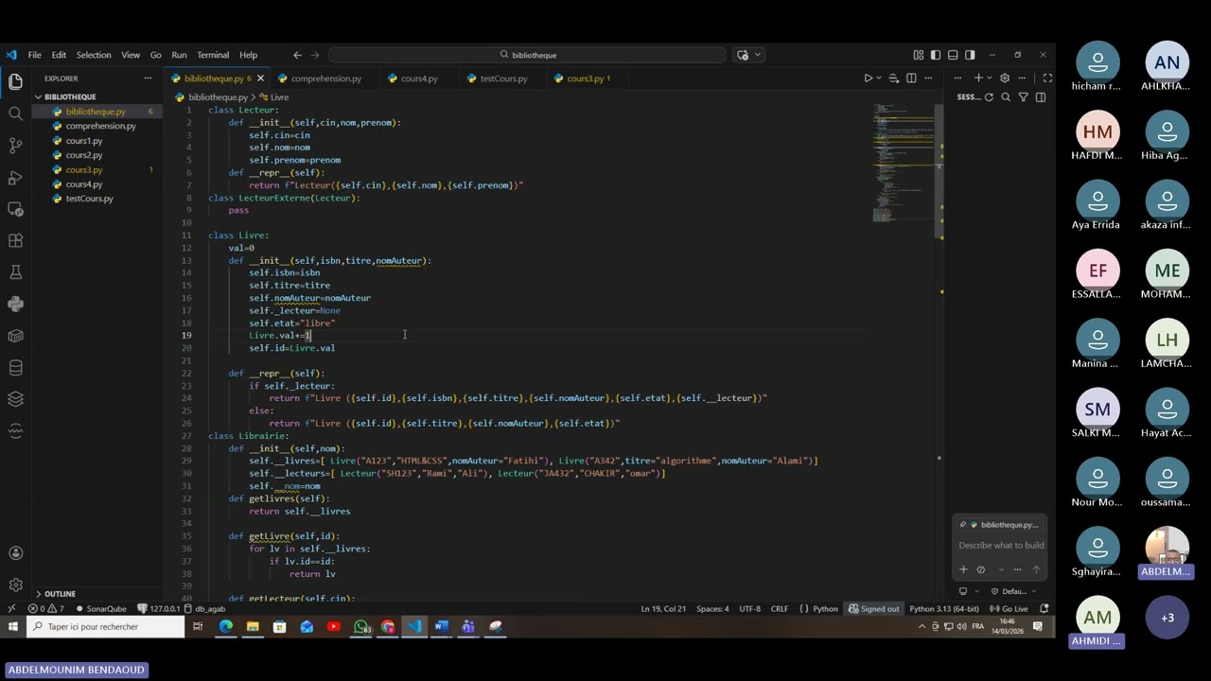1211x681 pixels.
Task: Close the bibliotheque.py tab
Action: (x=260, y=79)
